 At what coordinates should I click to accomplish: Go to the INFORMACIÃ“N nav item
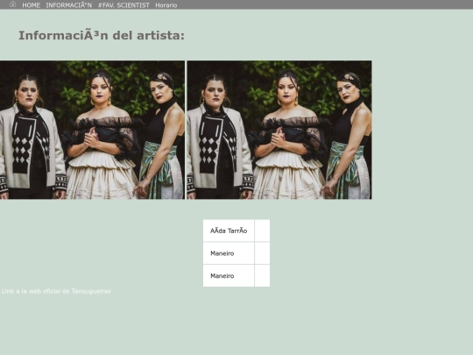[69, 5]
